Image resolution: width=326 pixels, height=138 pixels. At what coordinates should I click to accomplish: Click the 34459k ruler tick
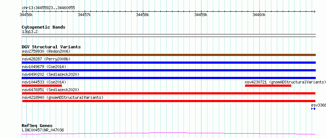click(201, 15)
